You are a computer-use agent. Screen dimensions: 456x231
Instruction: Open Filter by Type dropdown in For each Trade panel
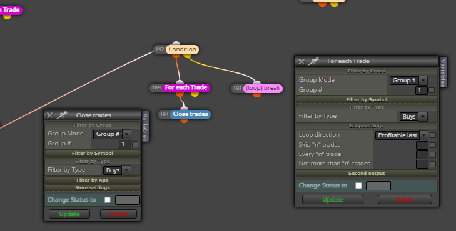[413, 117]
